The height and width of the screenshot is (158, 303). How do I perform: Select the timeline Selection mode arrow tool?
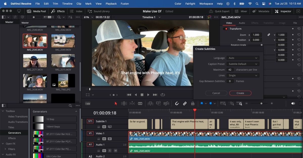[x=116, y=103]
